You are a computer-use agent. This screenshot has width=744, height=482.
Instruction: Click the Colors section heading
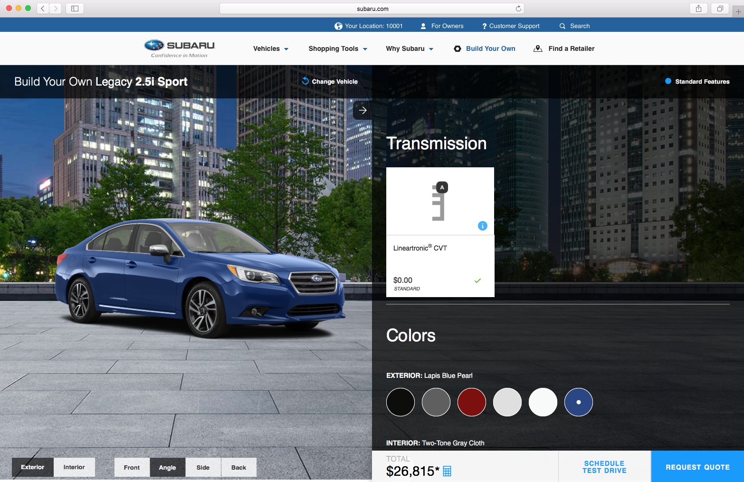[x=411, y=336]
